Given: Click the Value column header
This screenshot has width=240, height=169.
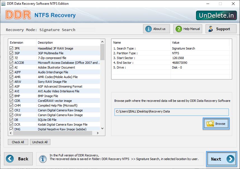Looking at the screenshot, I should pyautogui.click(x=200, y=43).
